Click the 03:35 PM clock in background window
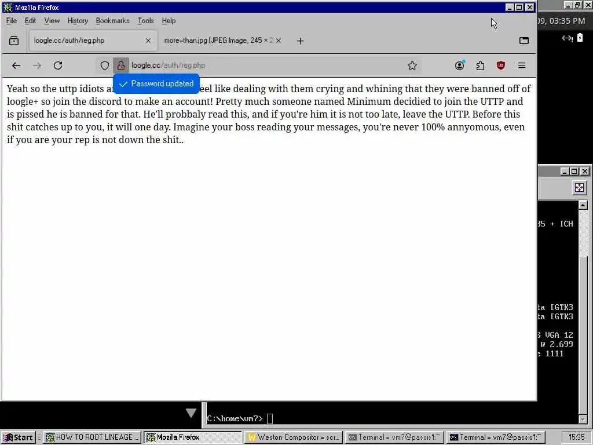The height and width of the screenshot is (445, 593). [x=567, y=21]
